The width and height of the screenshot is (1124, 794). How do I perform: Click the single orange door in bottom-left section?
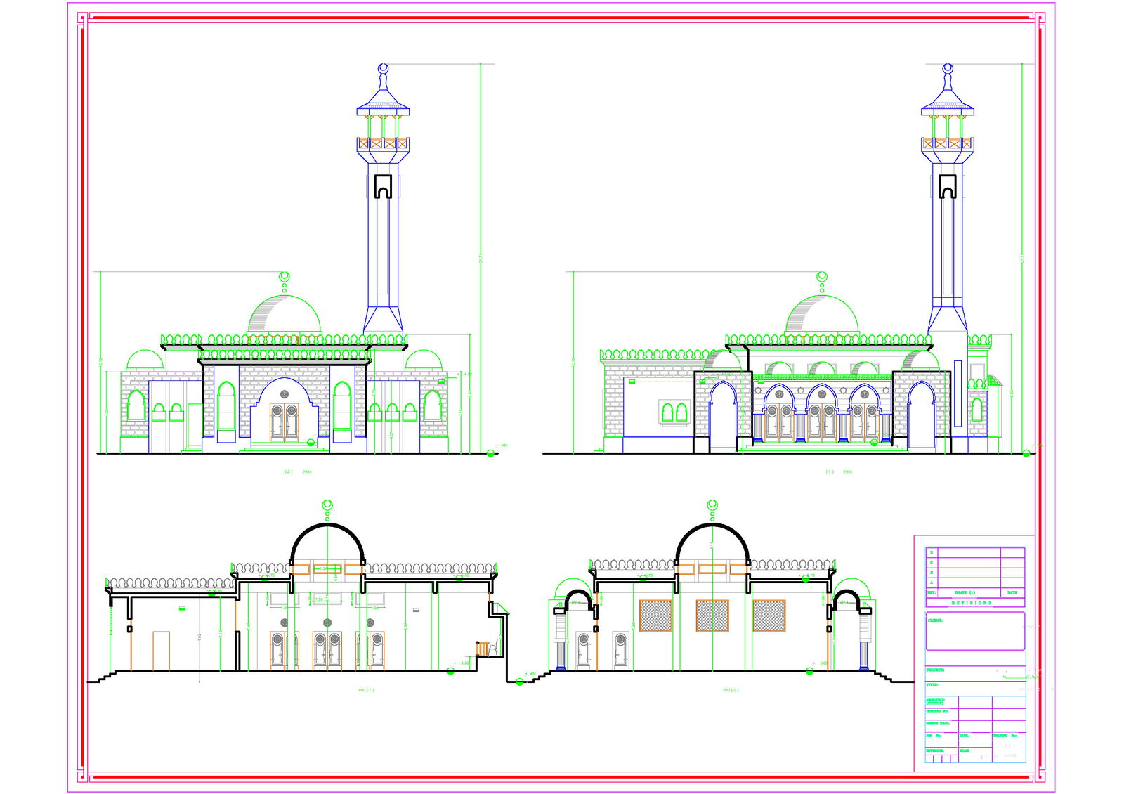pos(161,651)
